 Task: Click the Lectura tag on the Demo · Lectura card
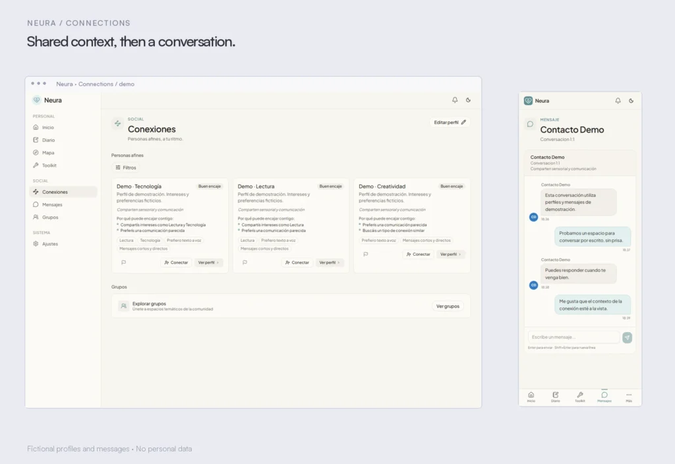coord(247,240)
